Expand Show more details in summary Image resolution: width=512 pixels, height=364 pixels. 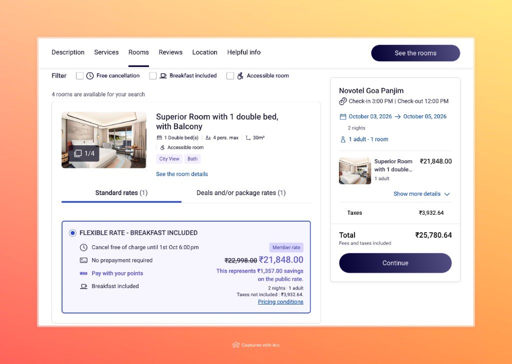[417, 194]
